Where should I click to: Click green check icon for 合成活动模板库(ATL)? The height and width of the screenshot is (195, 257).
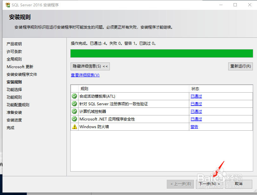point(74,96)
